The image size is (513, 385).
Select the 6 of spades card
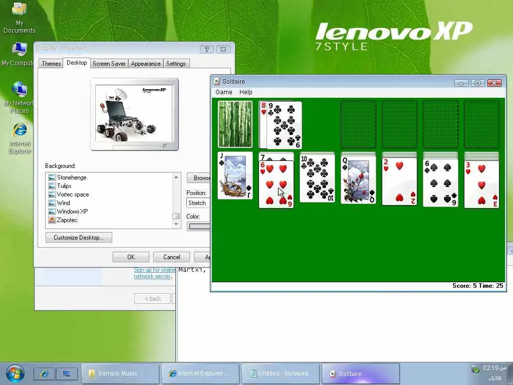[x=440, y=183]
